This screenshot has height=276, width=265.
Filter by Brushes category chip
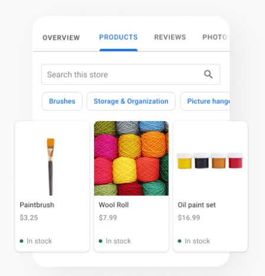62,101
